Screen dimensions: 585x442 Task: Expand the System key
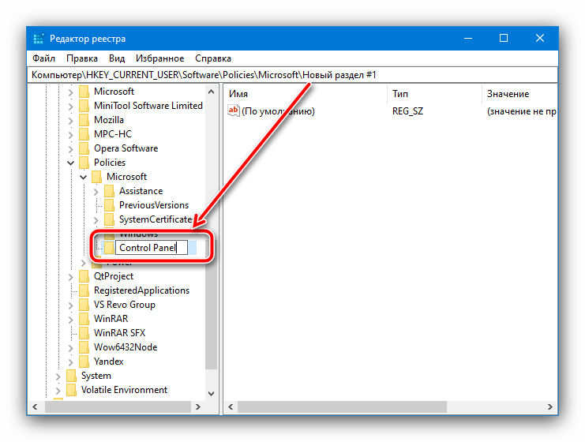58,376
